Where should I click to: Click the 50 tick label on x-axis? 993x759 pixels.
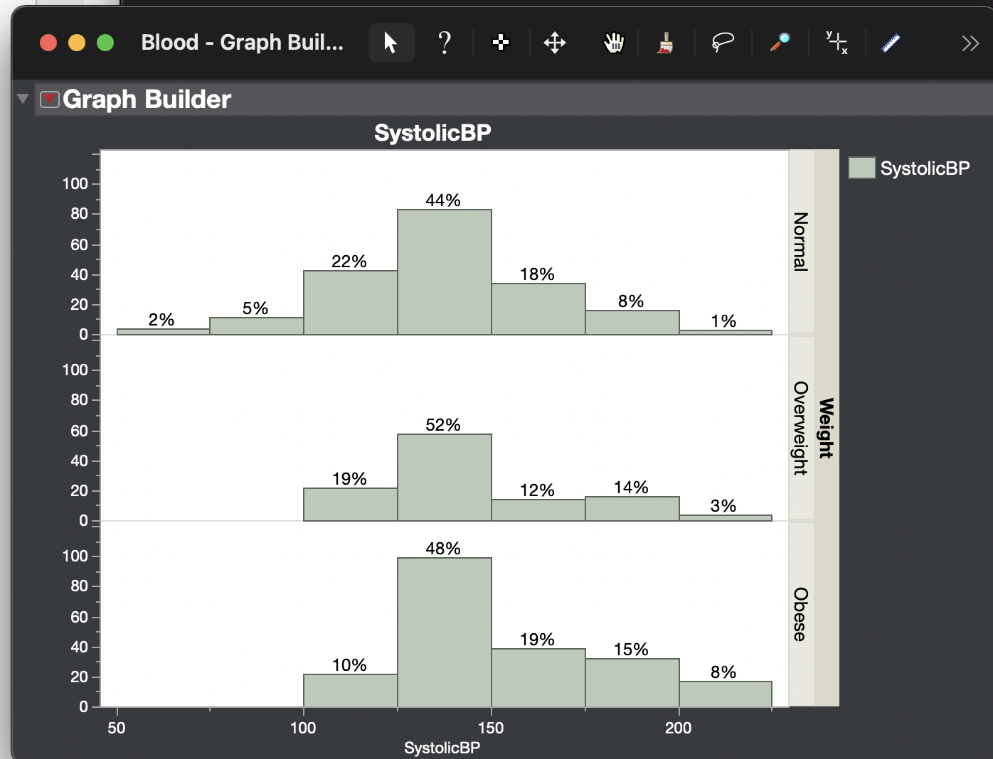pos(117,728)
